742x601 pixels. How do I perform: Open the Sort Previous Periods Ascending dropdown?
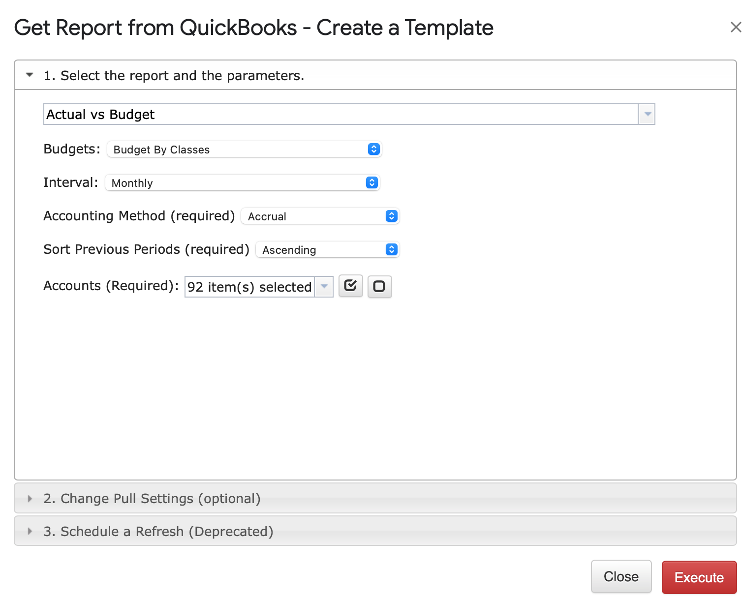[x=328, y=250]
